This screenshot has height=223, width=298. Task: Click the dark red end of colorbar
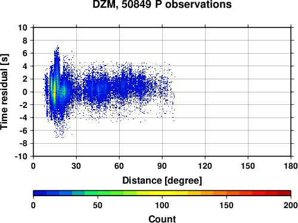pyautogui.click(x=284, y=193)
